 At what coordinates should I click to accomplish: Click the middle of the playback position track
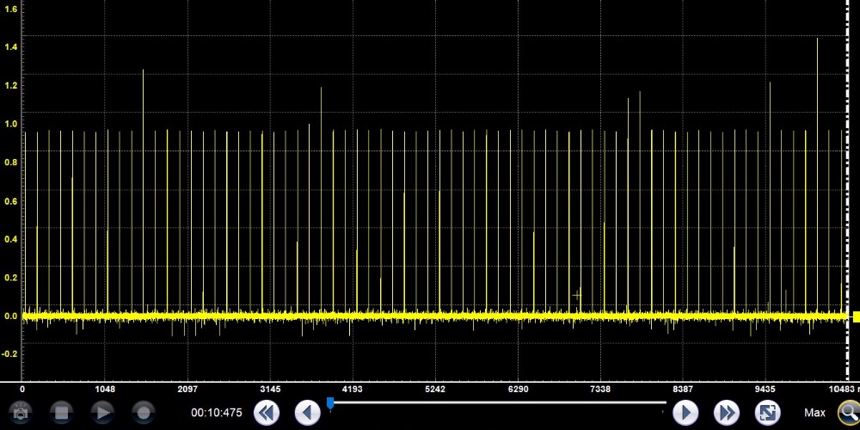click(499, 402)
